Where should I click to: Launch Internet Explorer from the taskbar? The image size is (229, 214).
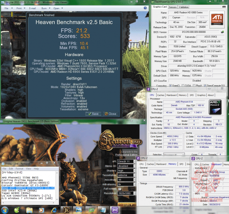click(x=54, y=210)
